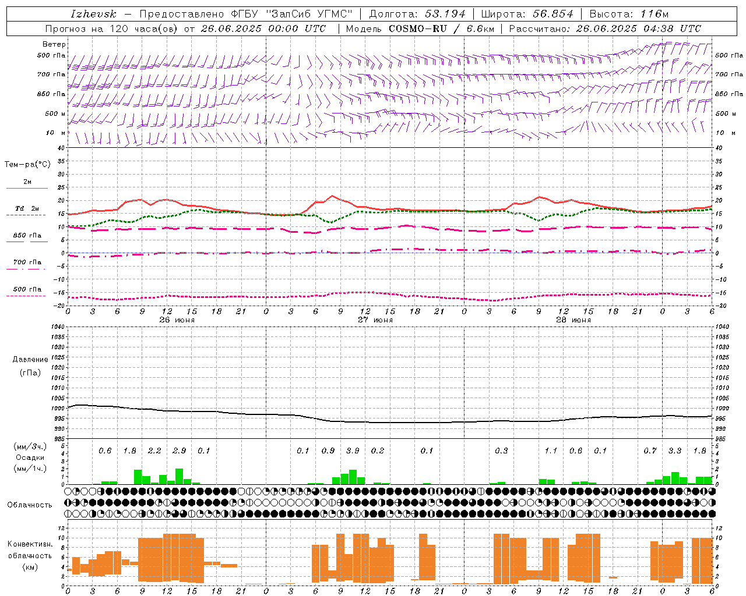The height and width of the screenshot is (596, 746).
Task: Click the 'Облачность' cloud cover label
Action: 30,505
